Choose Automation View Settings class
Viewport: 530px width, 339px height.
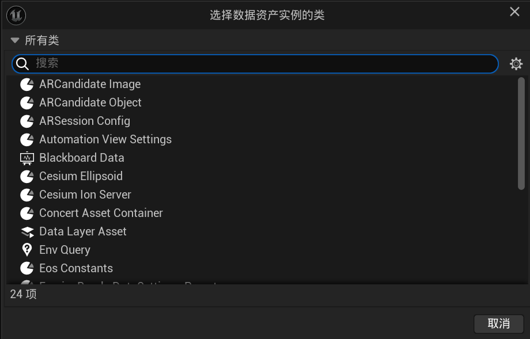pyautogui.click(x=105, y=139)
